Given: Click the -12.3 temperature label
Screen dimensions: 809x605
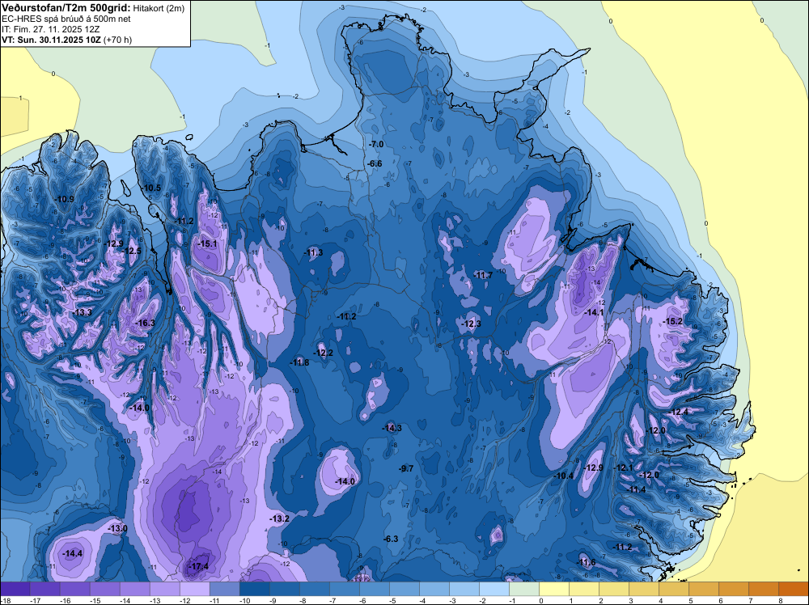Looking at the screenshot, I should tap(471, 324).
